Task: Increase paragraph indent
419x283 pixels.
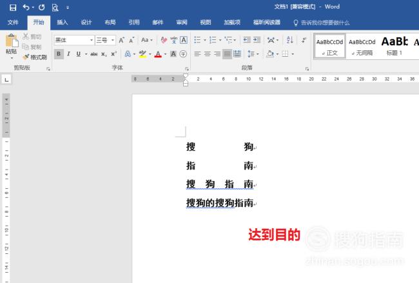Action: 257,40
